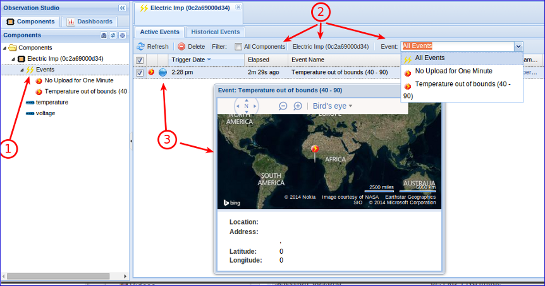Switch to the Historical Events tab
This screenshot has width=545, height=286.
click(216, 32)
